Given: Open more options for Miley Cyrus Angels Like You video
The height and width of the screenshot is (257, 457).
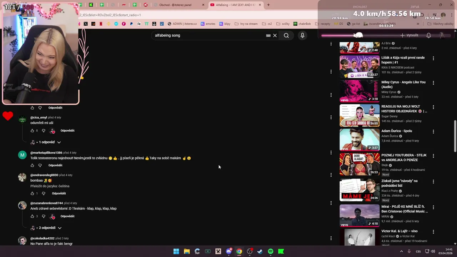Looking at the screenshot, I should click(x=433, y=83).
